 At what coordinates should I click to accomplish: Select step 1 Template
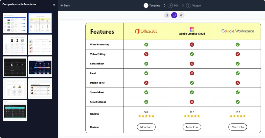[x=152, y=5]
